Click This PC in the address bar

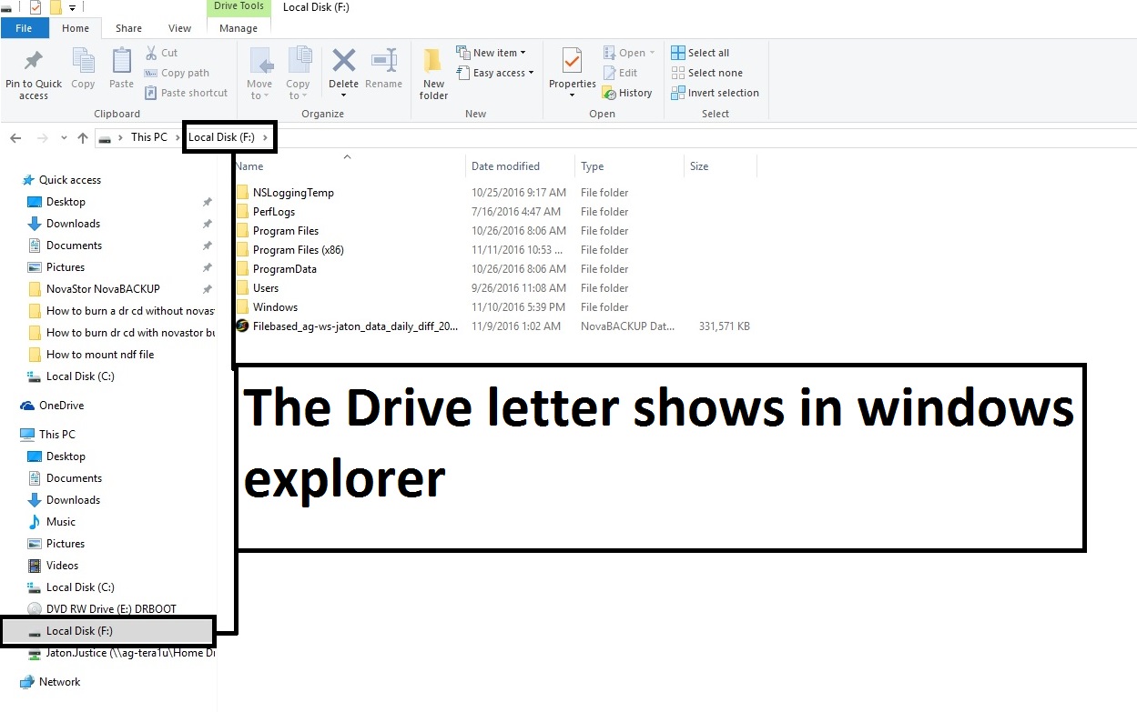(149, 137)
